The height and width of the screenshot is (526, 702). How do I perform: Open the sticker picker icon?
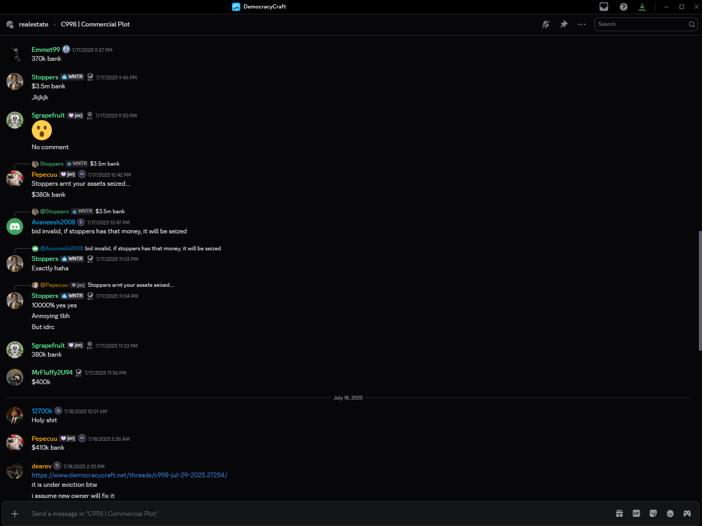[653, 513]
